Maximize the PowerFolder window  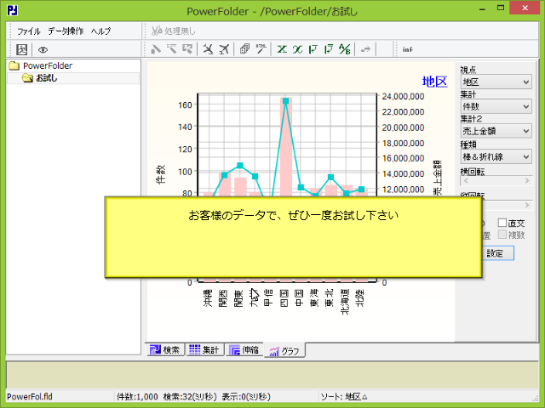(x=501, y=8)
